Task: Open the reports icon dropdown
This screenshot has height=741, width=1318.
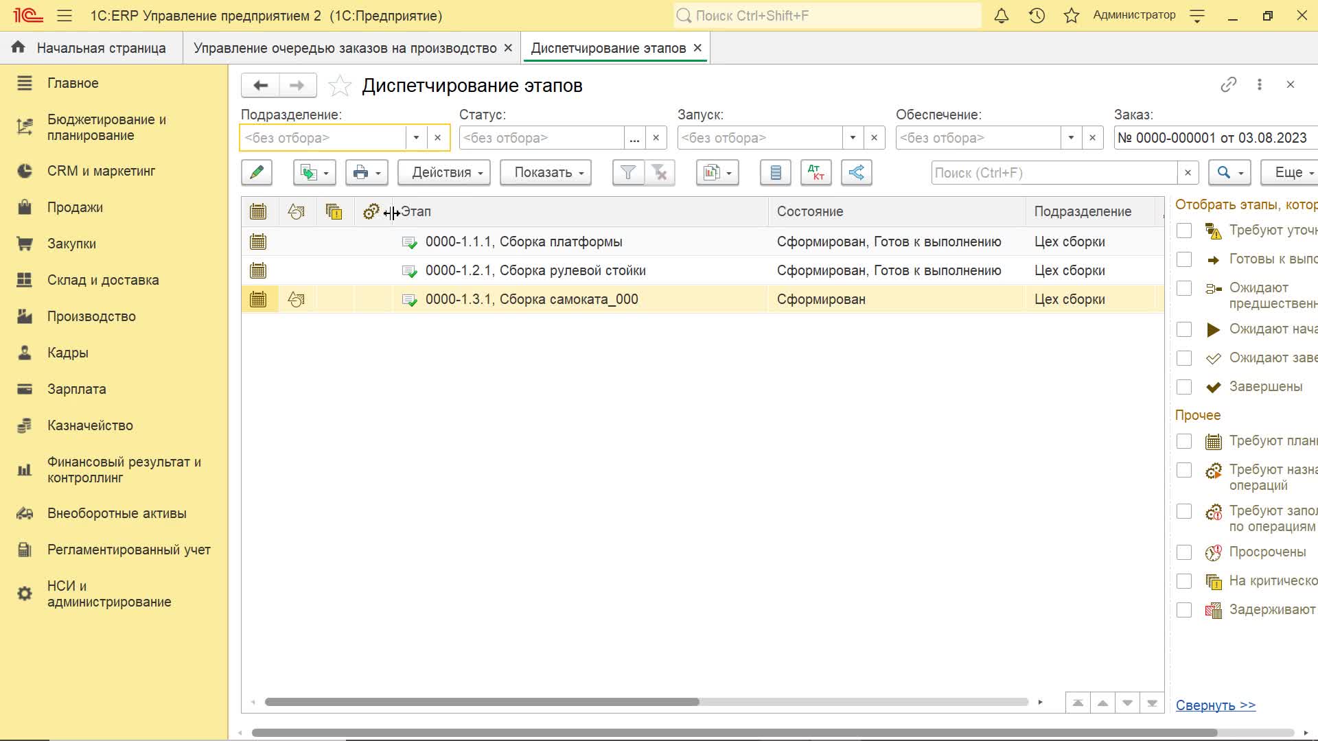Action: [717, 172]
